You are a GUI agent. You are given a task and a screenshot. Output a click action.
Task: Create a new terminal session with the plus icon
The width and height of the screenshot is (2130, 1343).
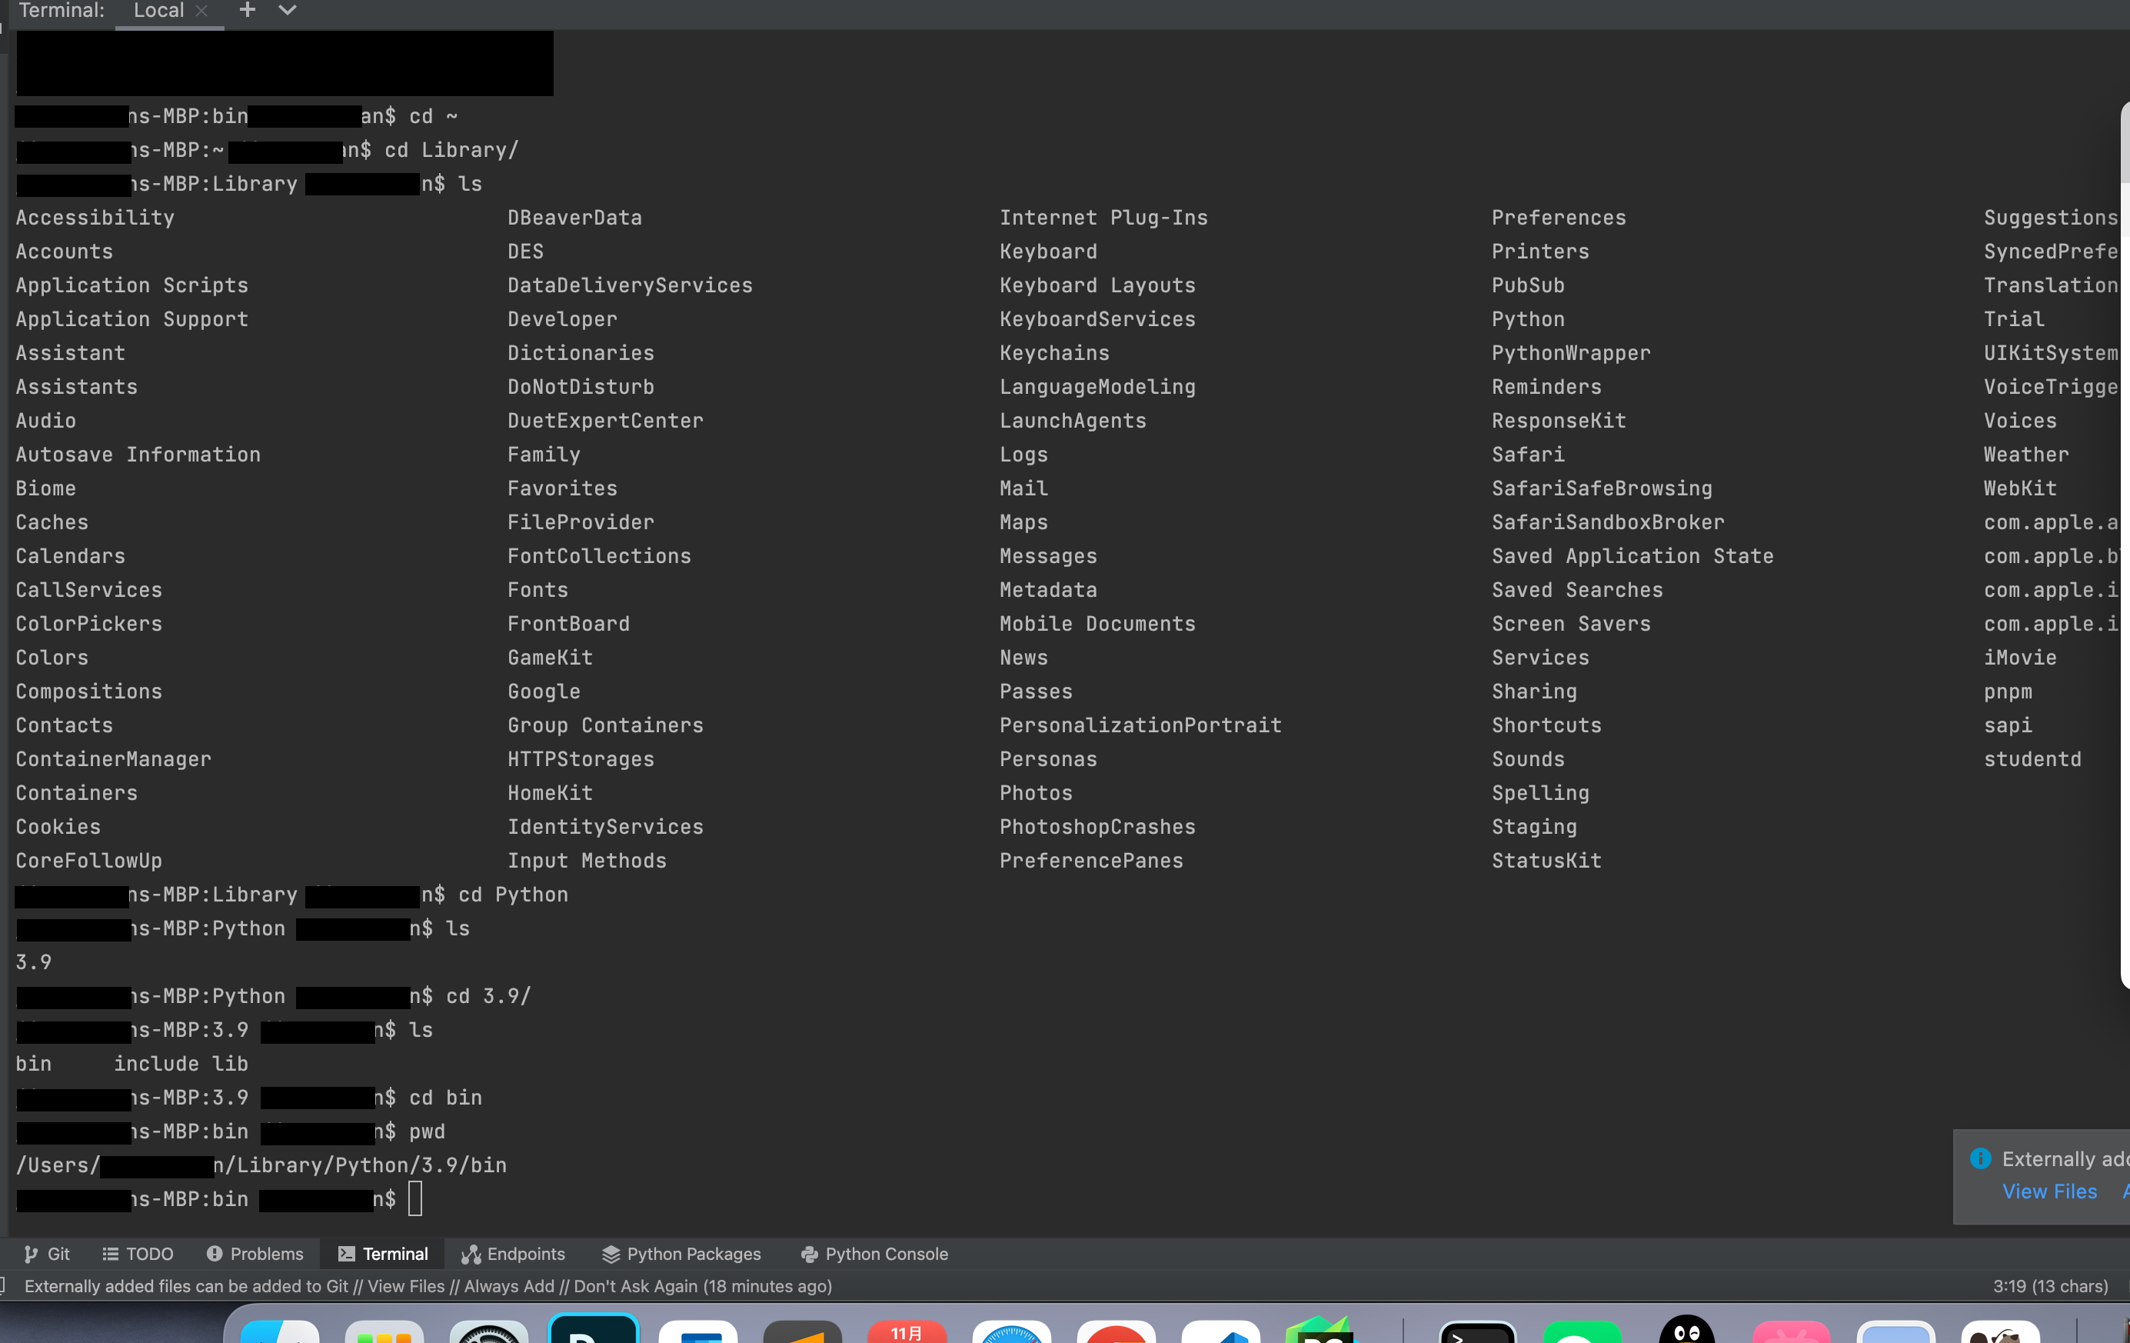point(246,11)
